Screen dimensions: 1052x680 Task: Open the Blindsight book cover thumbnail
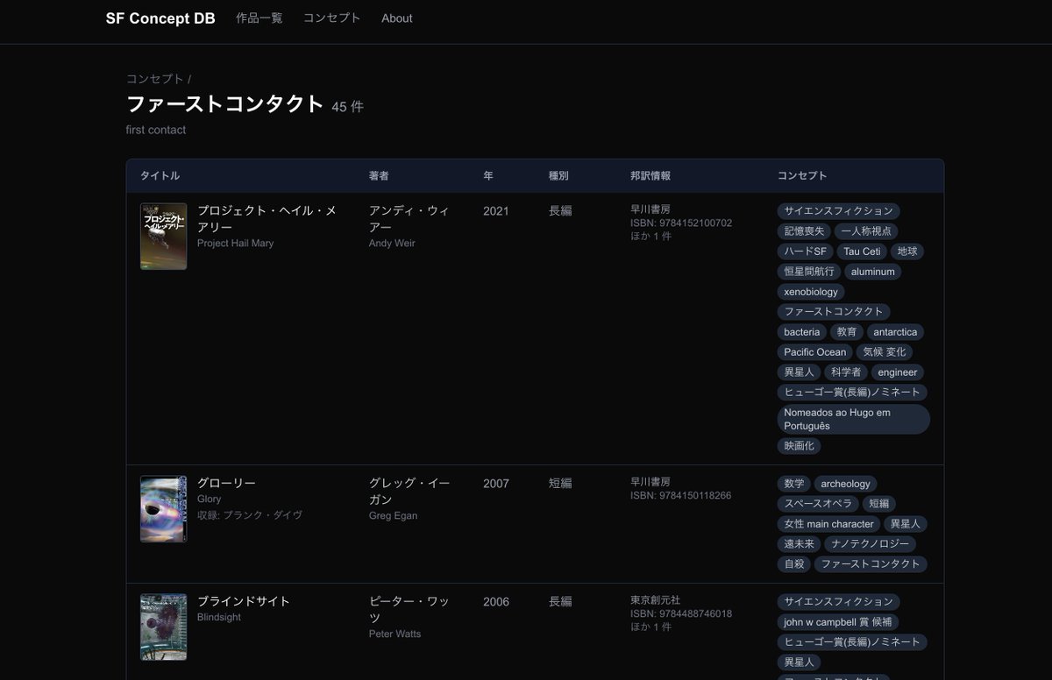(163, 627)
